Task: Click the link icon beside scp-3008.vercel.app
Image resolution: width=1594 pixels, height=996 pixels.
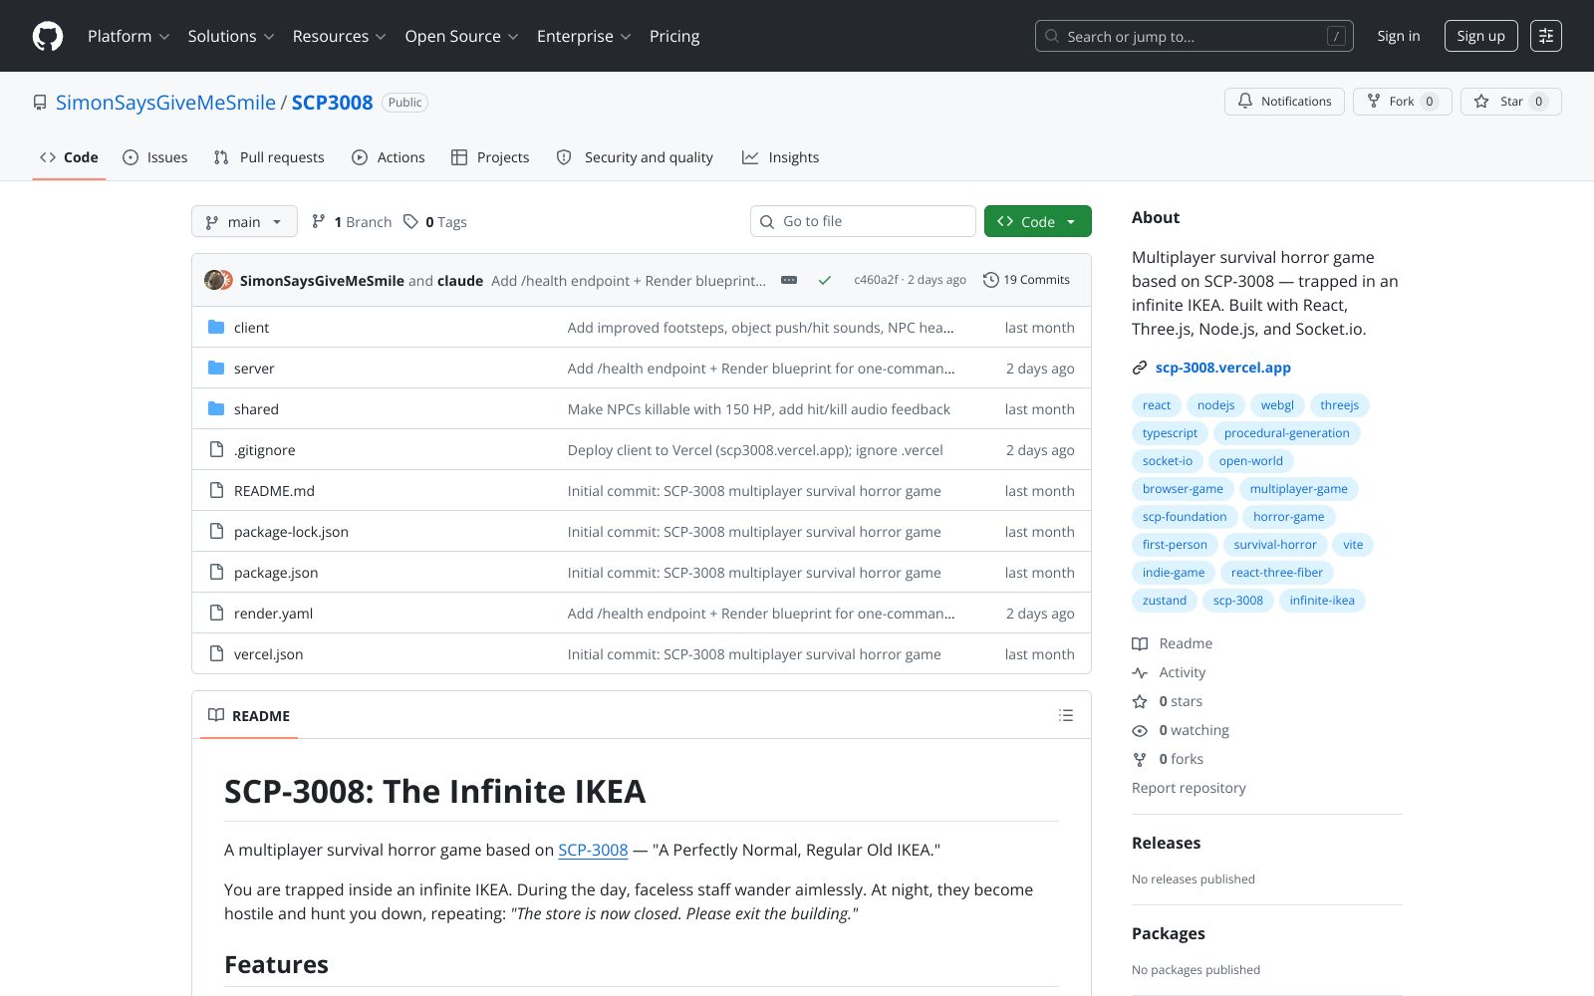Action: coord(1140,368)
